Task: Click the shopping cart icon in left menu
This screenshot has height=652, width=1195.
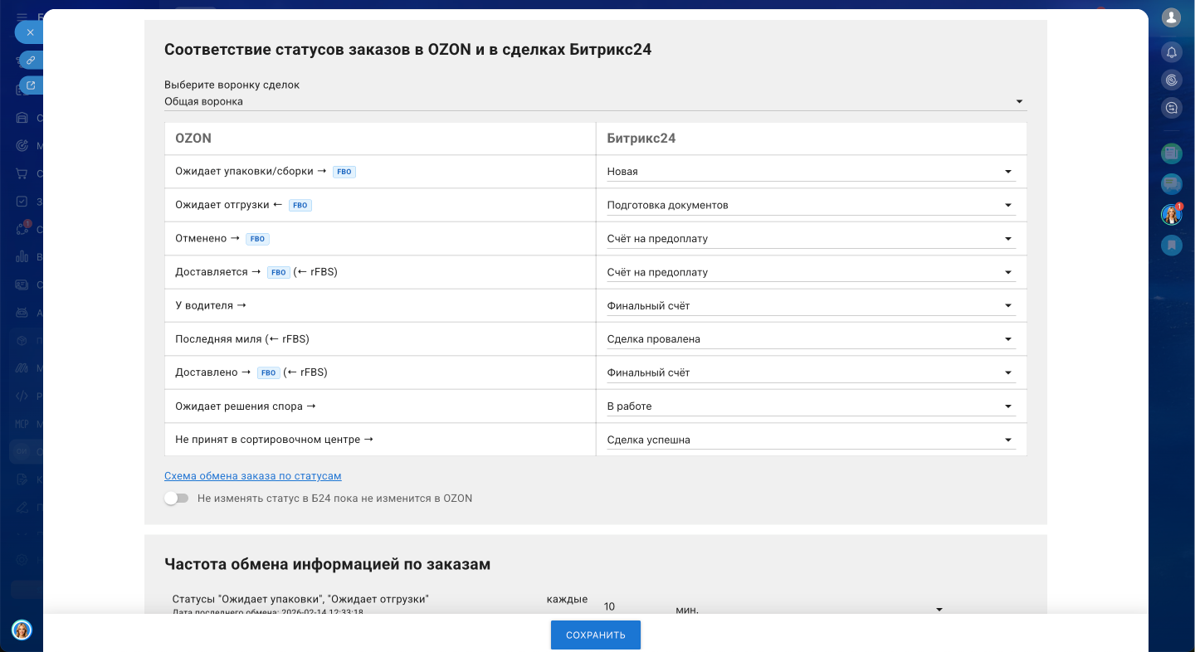Action: tap(22, 174)
